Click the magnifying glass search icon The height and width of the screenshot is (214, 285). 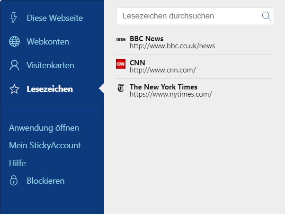click(x=267, y=17)
